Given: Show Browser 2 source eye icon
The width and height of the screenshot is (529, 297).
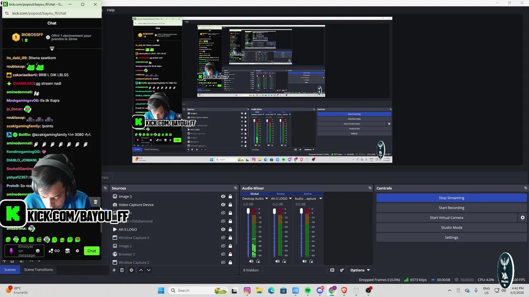Looking at the screenshot, I should (223, 254).
